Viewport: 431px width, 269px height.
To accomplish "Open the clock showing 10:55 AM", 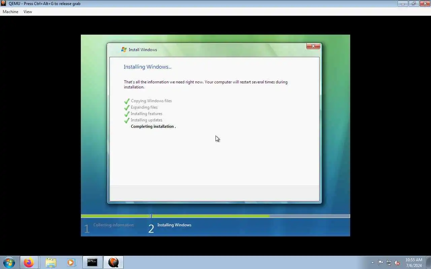I will click(414, 263).
